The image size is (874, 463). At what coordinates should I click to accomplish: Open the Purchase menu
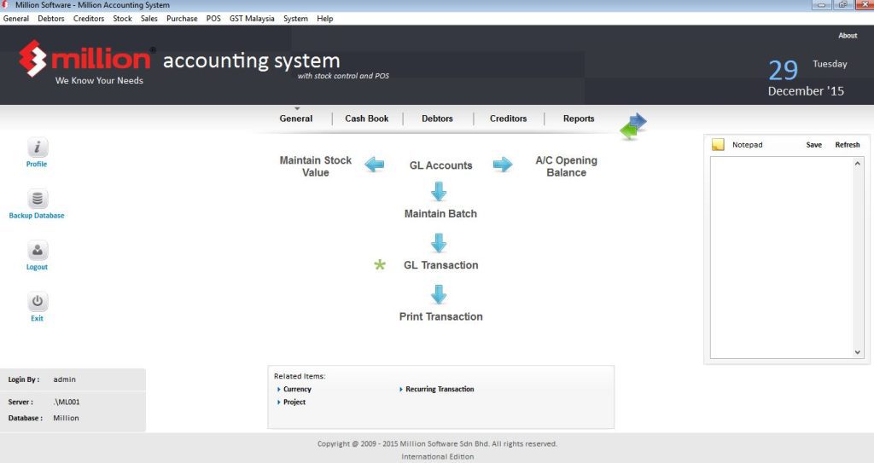[x=182, y=19]
